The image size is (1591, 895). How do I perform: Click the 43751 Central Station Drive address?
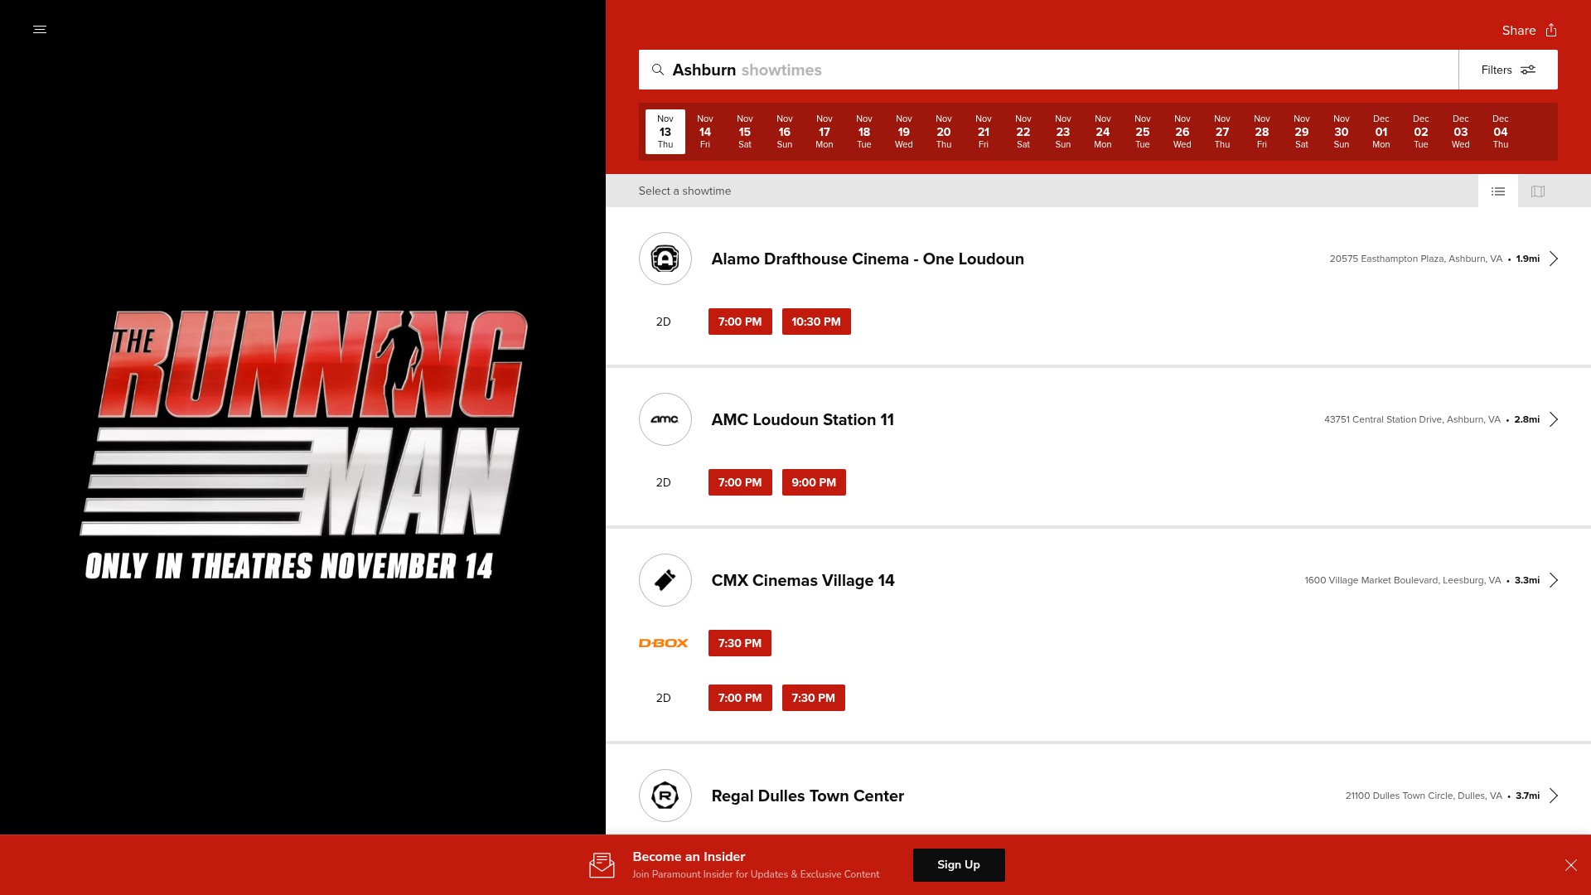click(x=1412, y=419)
